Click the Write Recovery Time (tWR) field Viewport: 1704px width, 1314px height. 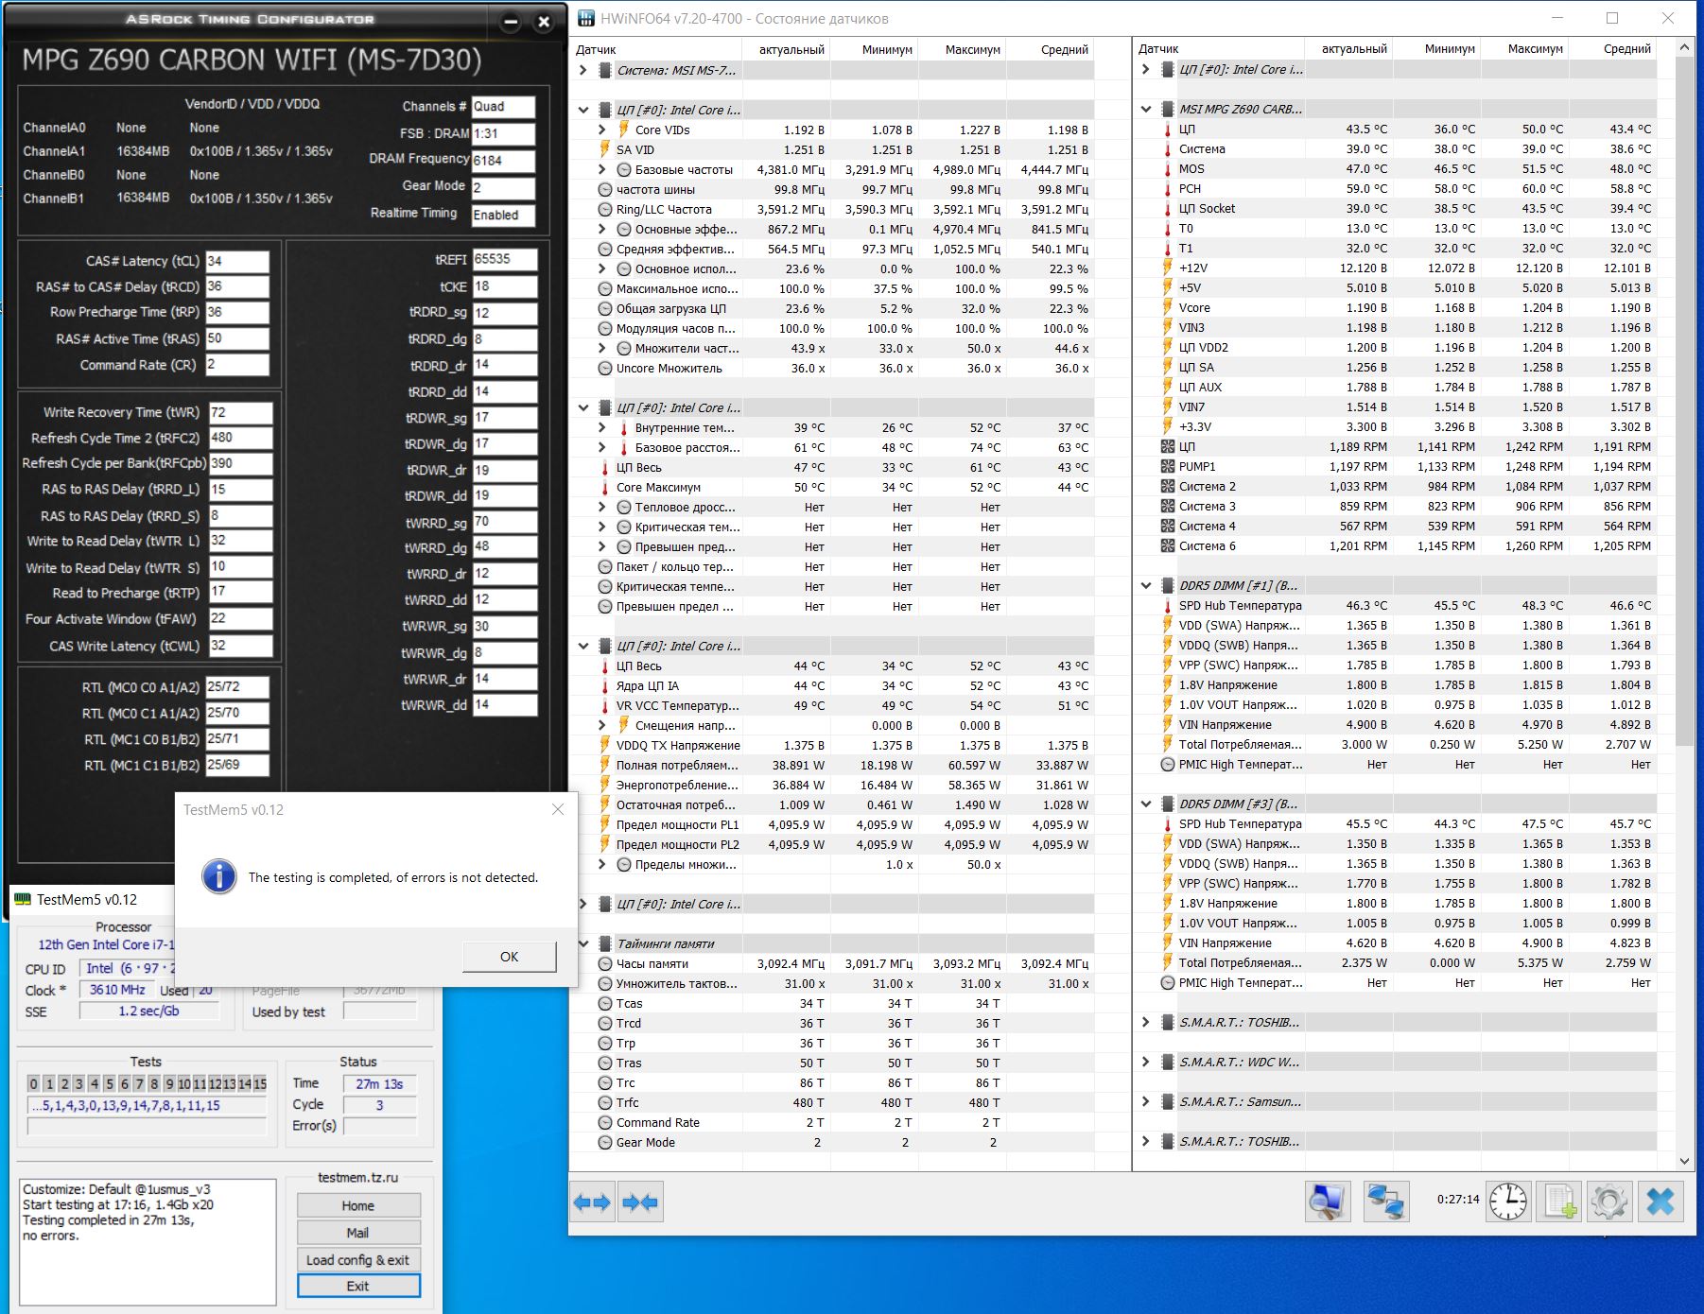pyautogui.click(x=240, y=412)
